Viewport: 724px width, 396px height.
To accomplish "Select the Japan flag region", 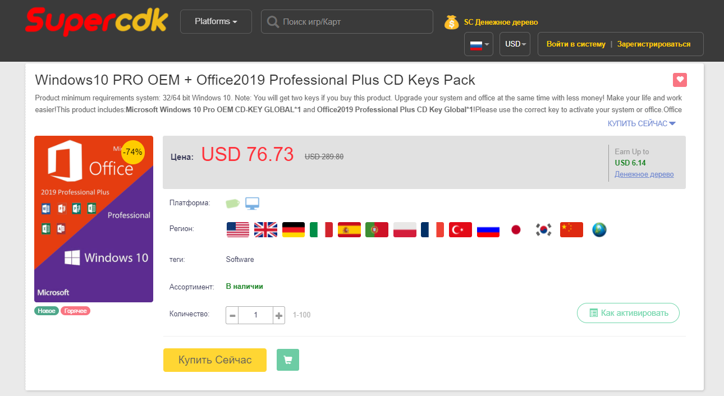I will coord(516,229).
